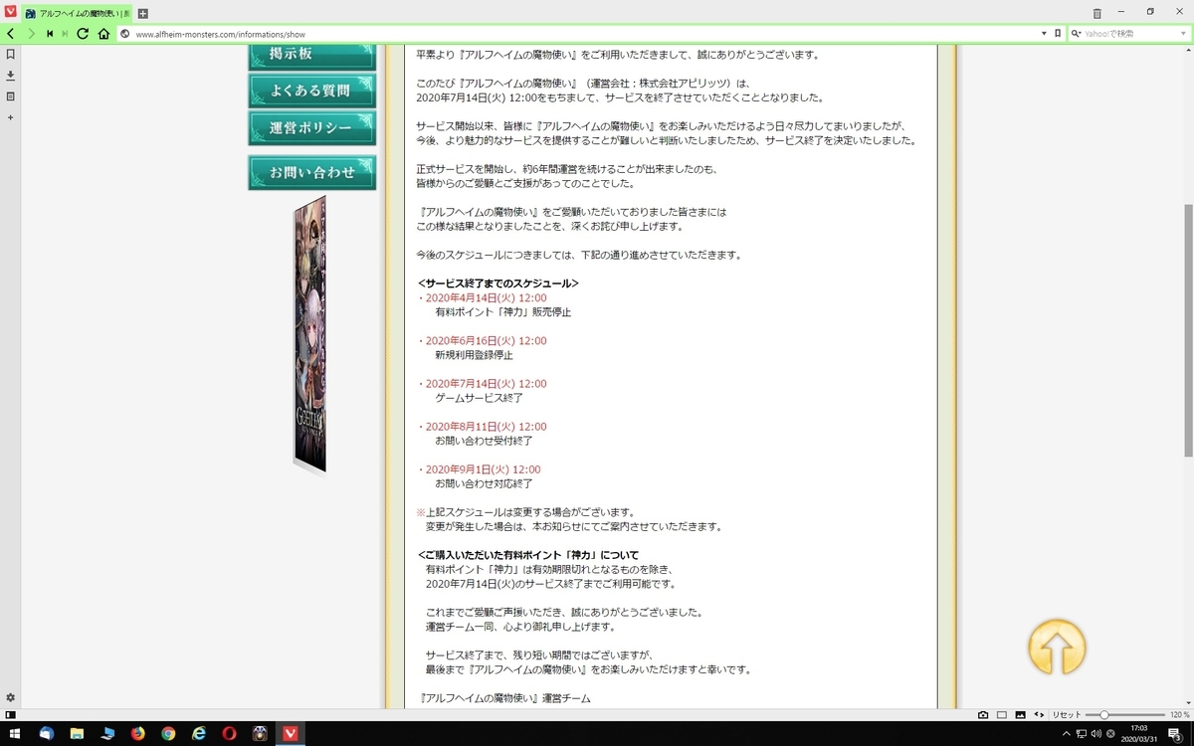The height and width of the screenshot is (746, 1194).
Task: Click the 2020年7月14日(火) 12:00 schedule date
Action: pyautogui.click(x=486, y=383)
